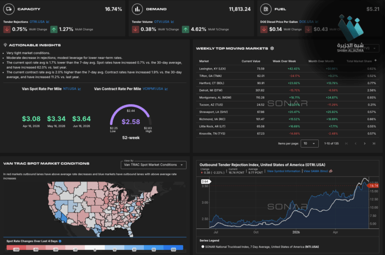
Task: Click icon after View SAMA (6mo)
Action: 331,171
